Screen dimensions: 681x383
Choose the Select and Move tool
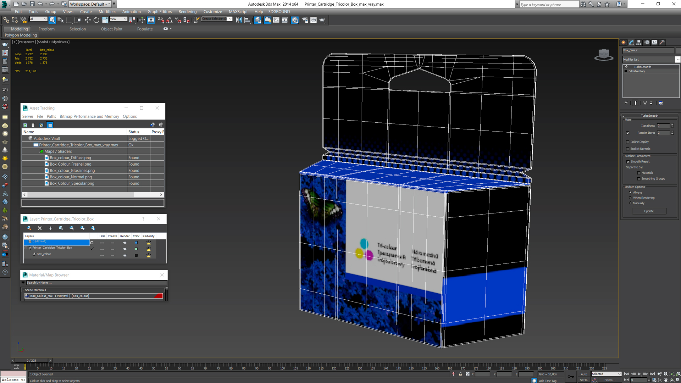pos(88,20)
